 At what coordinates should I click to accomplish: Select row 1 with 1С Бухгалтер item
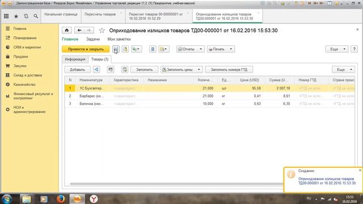[x=209, y=88]
